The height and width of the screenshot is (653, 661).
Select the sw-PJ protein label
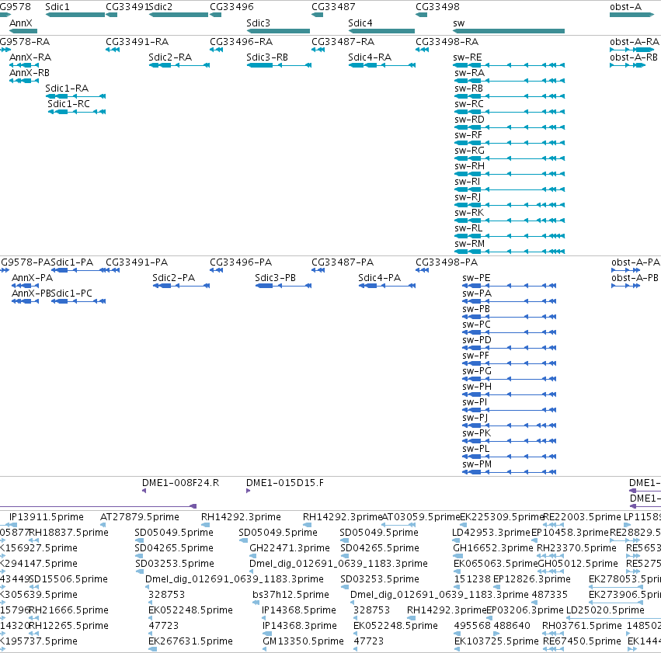point(475,418)
